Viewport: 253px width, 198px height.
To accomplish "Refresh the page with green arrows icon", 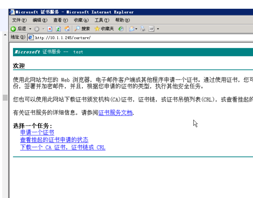I will (58, 29).
